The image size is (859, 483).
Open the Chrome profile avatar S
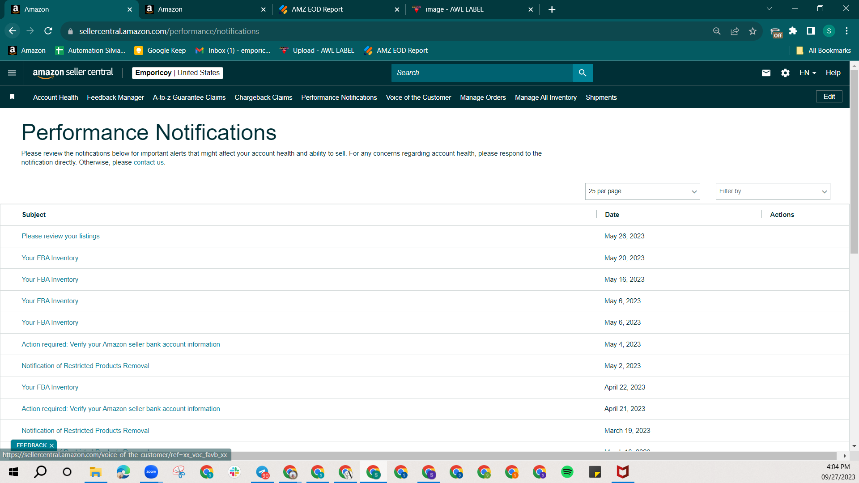(829, 31)
